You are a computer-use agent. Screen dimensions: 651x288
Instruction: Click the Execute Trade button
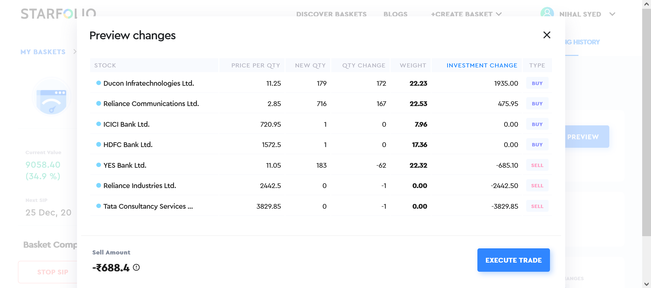tap(513, 260)
